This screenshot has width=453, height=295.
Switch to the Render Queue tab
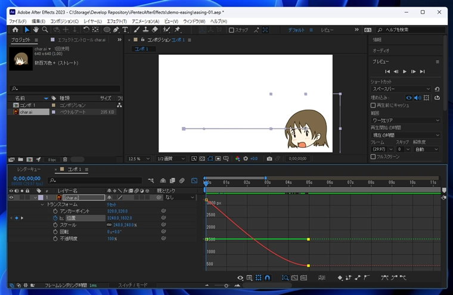pyautogui.click(x=29, y=169)
